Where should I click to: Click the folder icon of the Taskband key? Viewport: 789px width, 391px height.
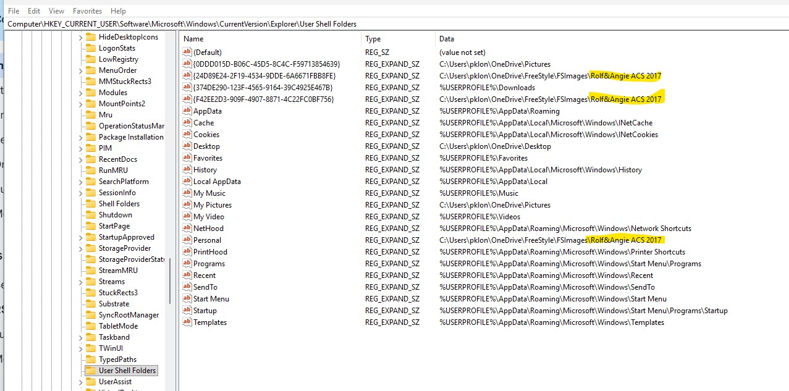90,337
